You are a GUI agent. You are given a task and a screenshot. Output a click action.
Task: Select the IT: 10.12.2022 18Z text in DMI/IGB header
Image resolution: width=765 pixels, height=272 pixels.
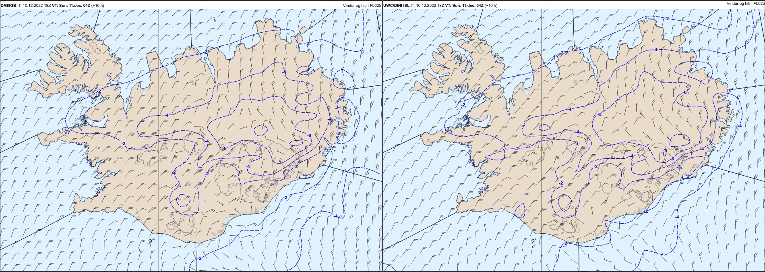(34, 6)
